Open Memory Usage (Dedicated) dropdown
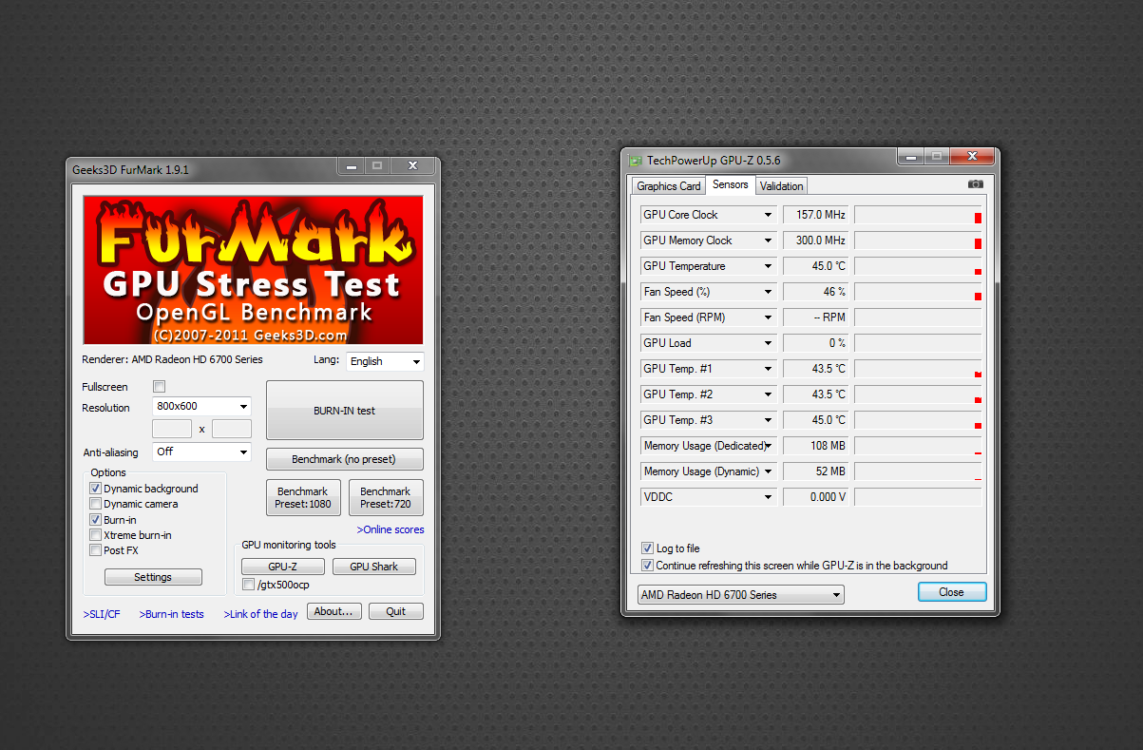1143x750 pixels. coord(768,446)
